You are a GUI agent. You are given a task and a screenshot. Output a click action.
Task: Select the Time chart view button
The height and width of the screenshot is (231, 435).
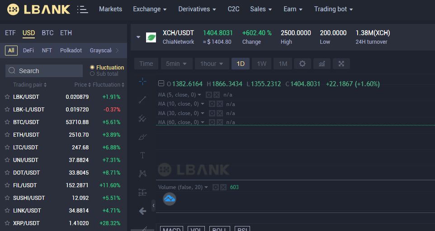point(146,64)
